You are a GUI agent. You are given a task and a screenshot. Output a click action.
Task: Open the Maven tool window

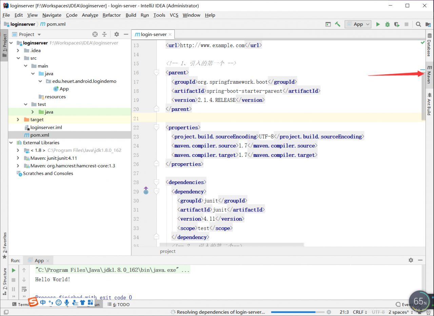coord(429,75)
